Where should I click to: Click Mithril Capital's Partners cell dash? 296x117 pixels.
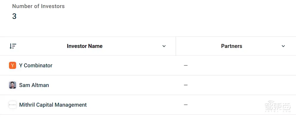tap(186, 105)
